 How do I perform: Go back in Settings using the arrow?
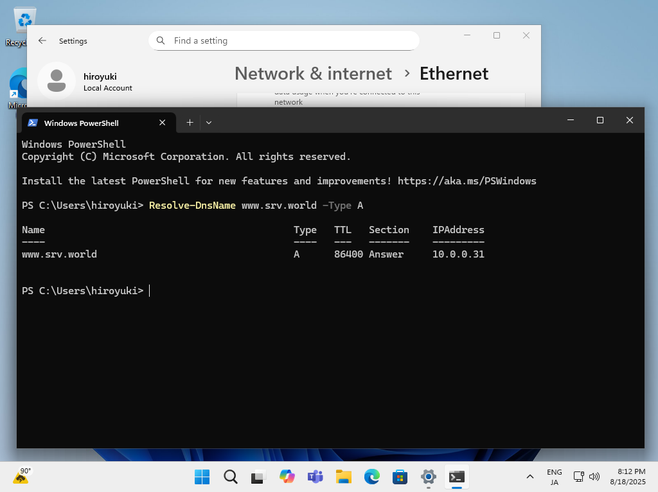tap(42, 40)
